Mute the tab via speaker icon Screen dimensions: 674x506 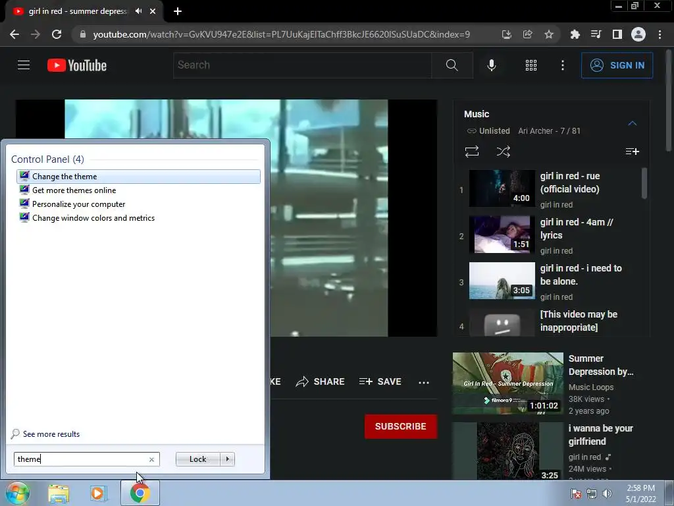138,11
